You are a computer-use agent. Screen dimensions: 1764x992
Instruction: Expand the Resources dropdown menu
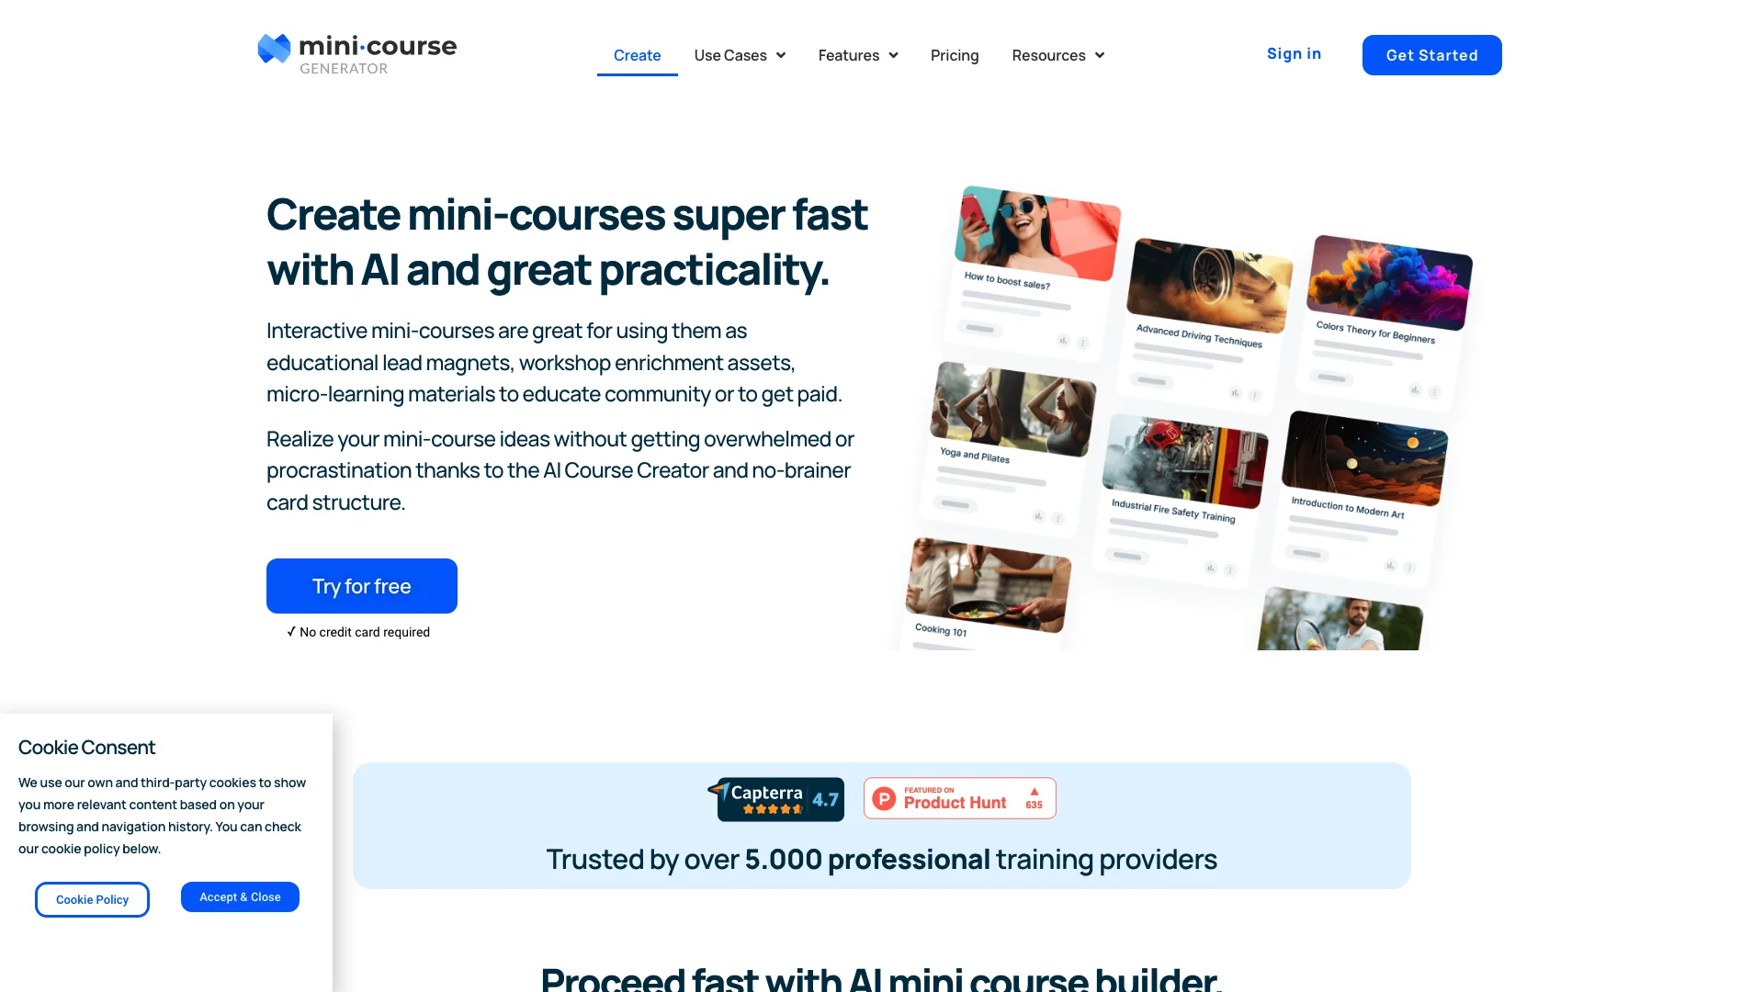pyautogui.click(x=1059, y=54)
